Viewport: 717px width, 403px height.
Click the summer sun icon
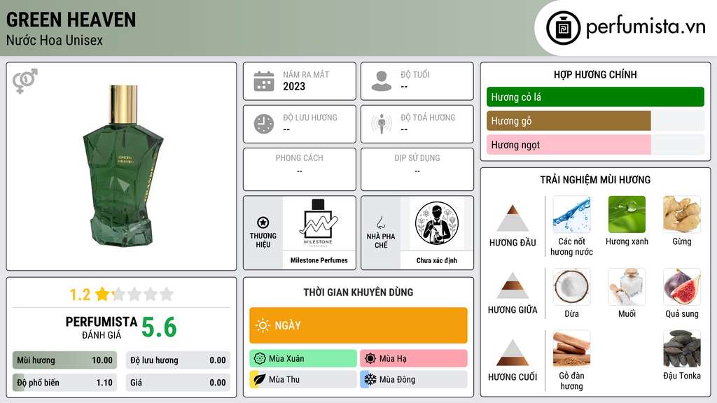click(370, 358)
